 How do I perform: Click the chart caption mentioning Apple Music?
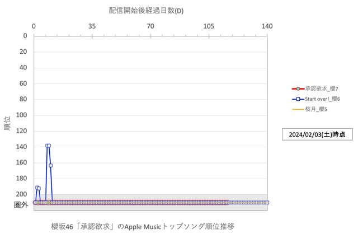click(x=142, y=226)
